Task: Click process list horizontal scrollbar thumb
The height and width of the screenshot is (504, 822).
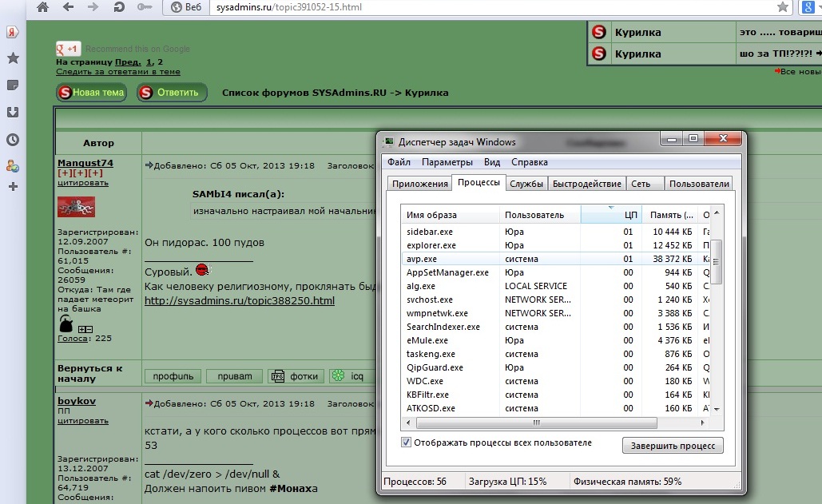Action: 535,423
